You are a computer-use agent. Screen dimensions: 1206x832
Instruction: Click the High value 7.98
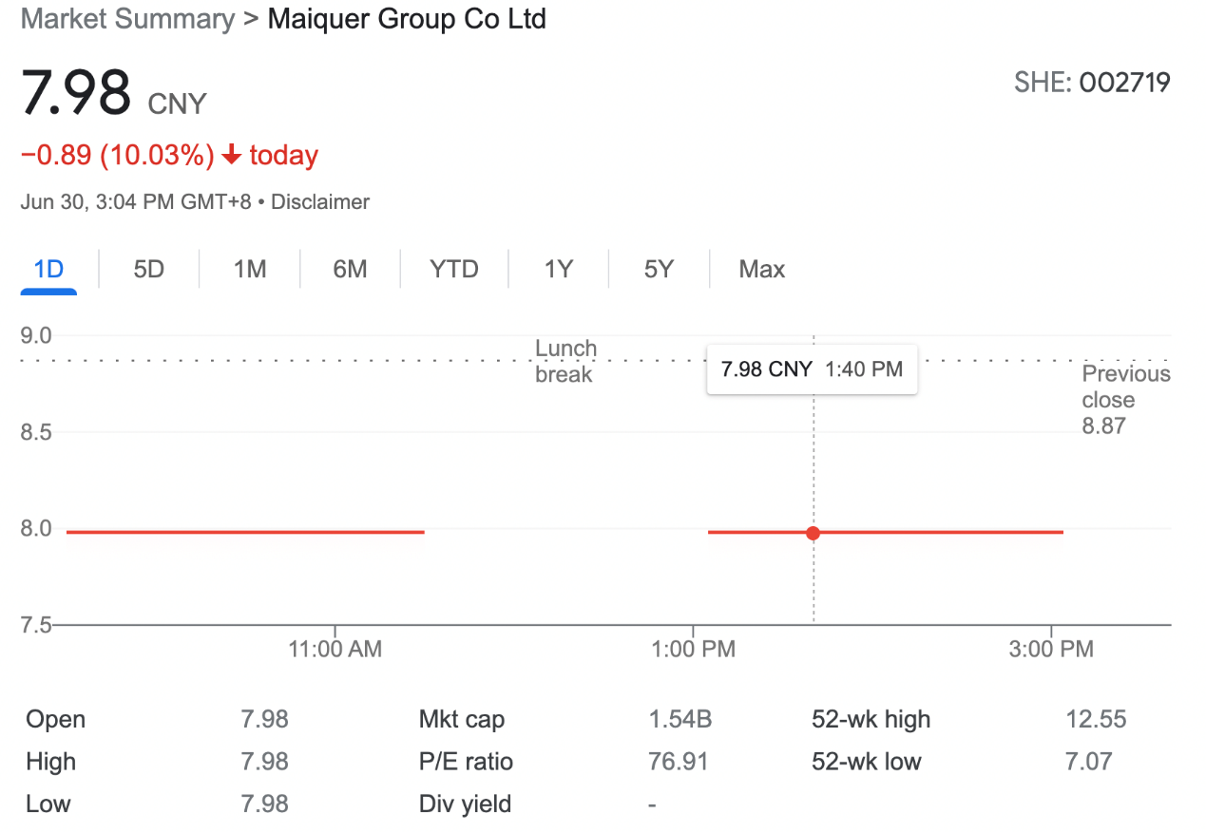(264, 762)
